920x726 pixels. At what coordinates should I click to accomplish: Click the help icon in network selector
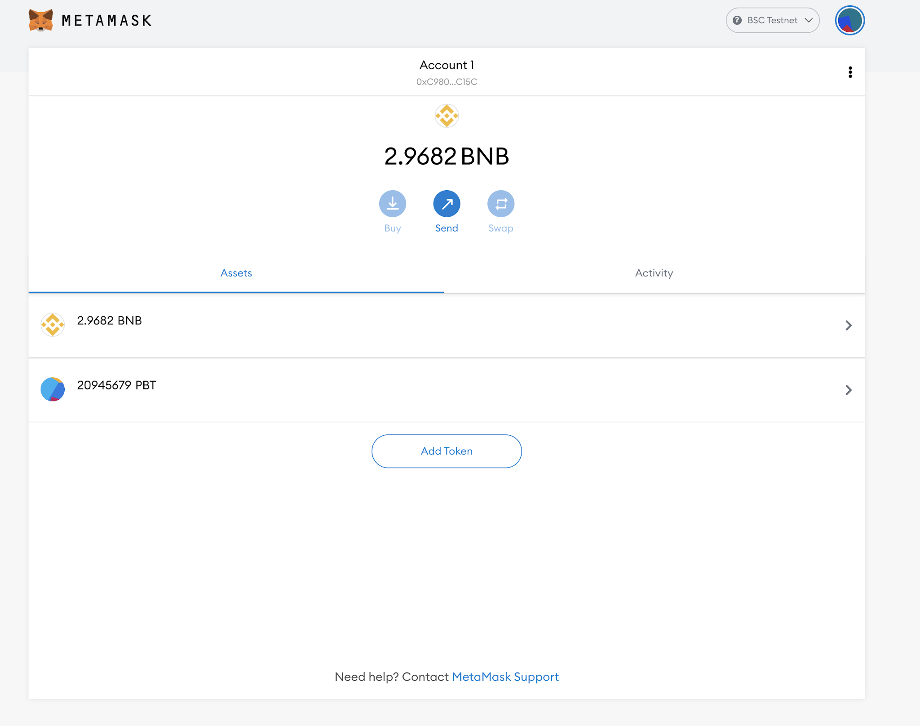pyautogui.click(x=737, y=20)
